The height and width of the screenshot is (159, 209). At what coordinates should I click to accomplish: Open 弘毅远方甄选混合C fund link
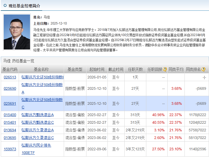[x=38, y=122]
